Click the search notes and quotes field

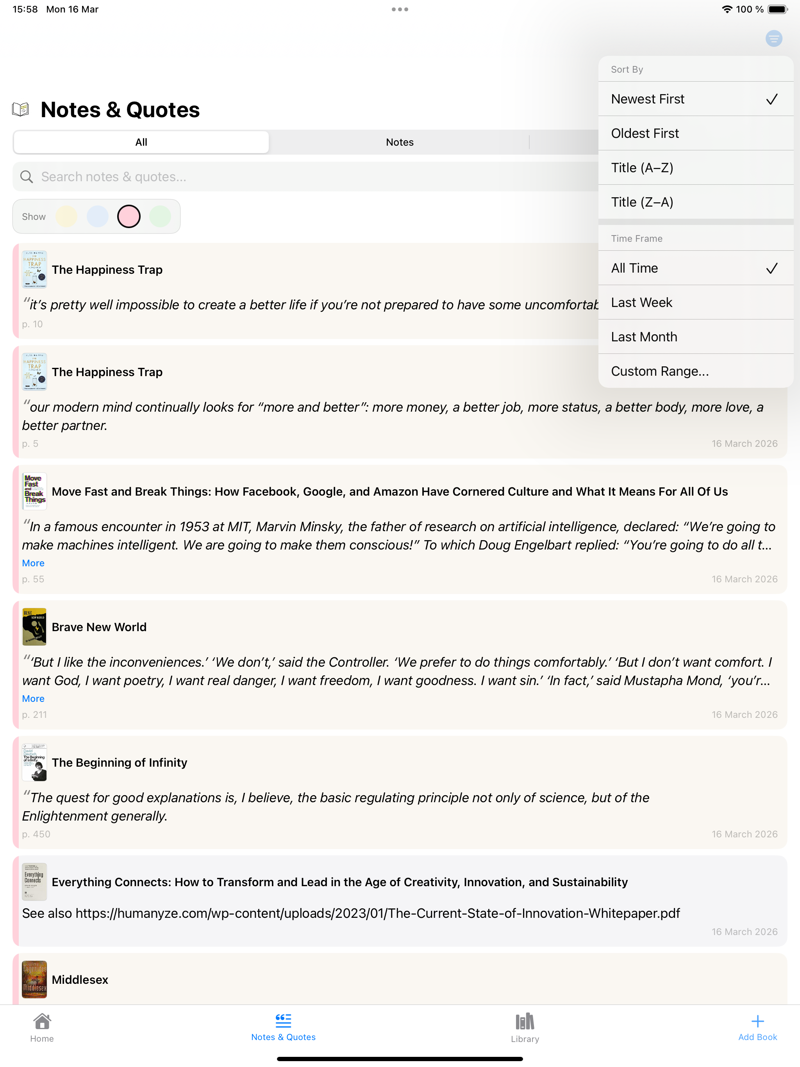point(193,177)
